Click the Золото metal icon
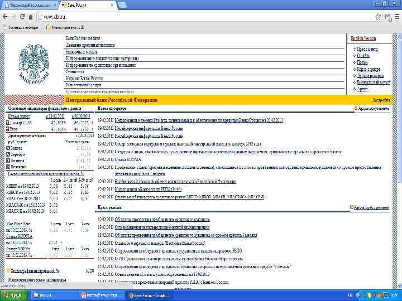This screenshot has height=301, width=402. 8,148
